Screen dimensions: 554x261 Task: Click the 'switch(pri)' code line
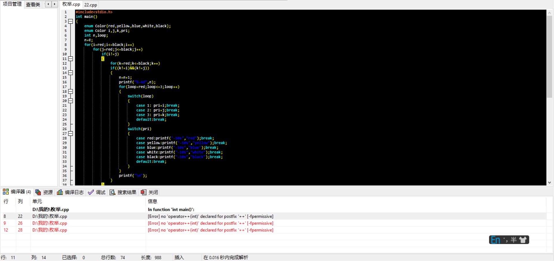tap(139, 129)
